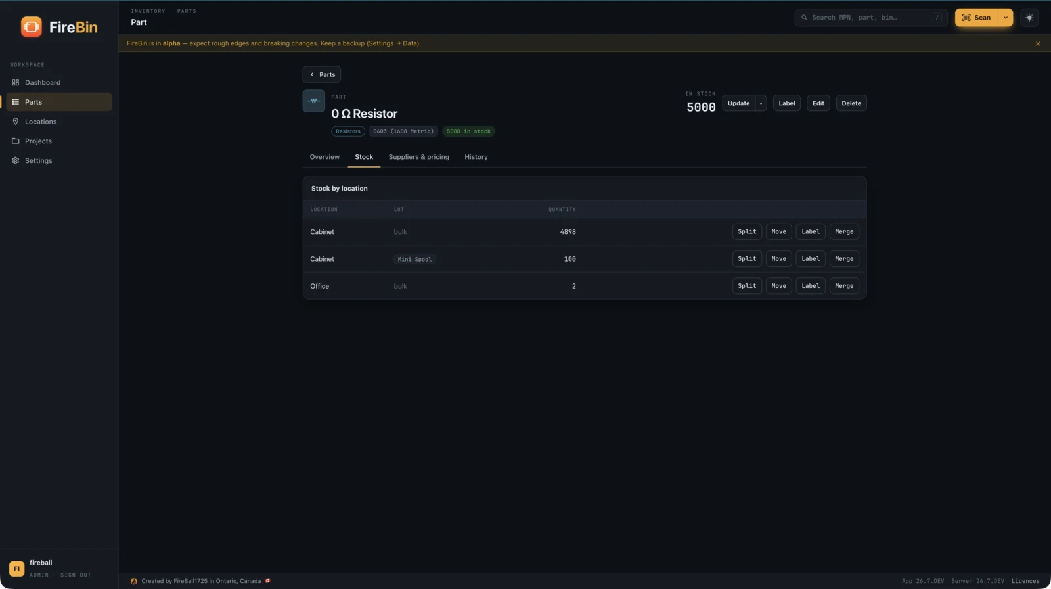Image resolution: width=1051 pixels, height=589 pixels.
Task: Open the Update button dropdown arrow
Action: coord(761,103)
